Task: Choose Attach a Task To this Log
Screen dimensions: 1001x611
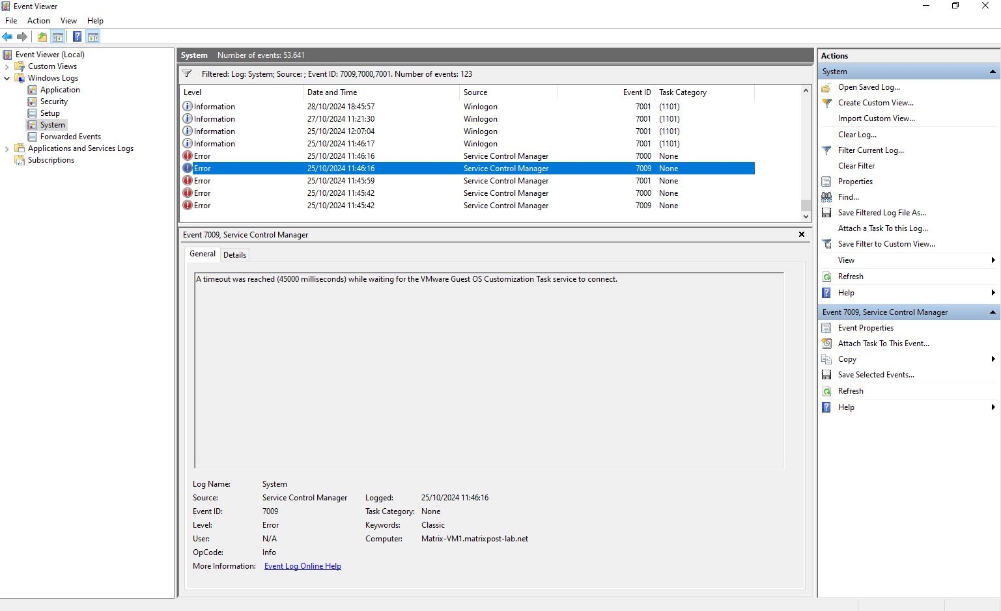Action: click(883, 228)
